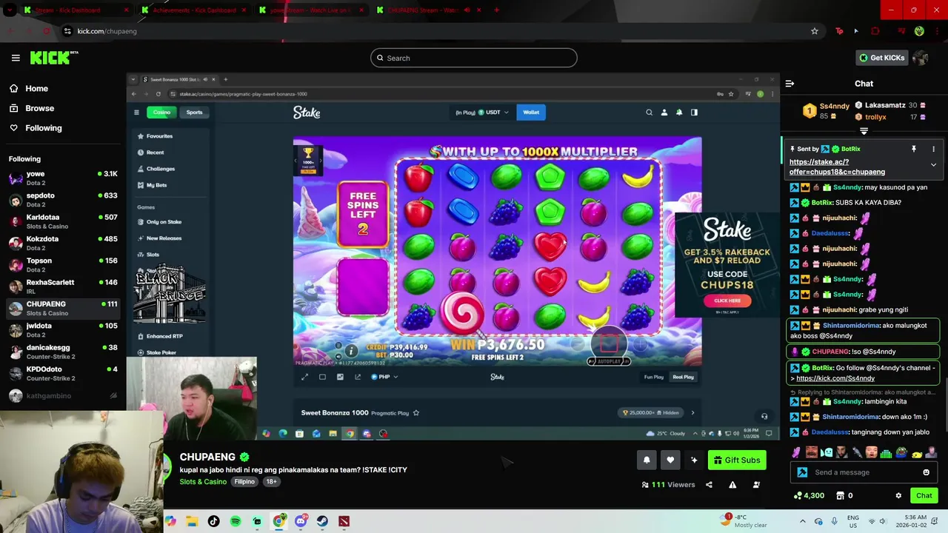Viewport: 948px width, 533px height.
Task: Open the Slots & Casino category link
Action: click(203, 482)
